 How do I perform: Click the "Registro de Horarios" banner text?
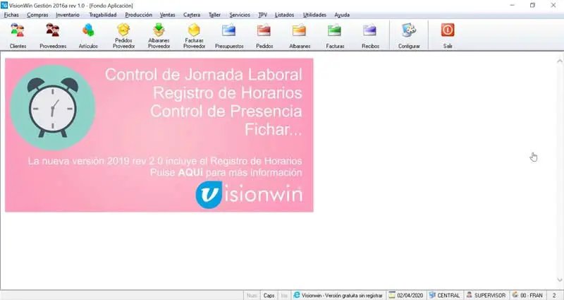pyautogui.click(x=228, y=93)
